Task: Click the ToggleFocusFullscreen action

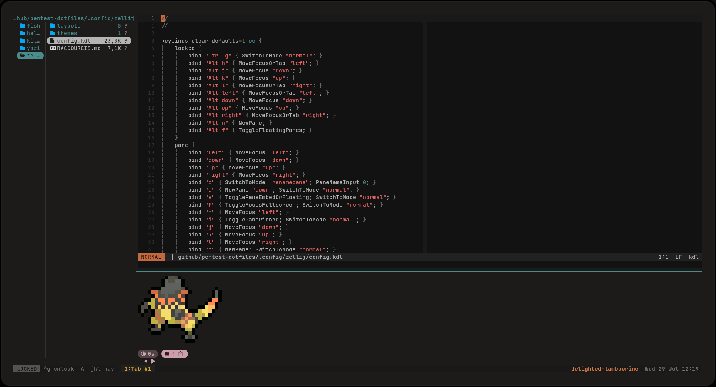Action: pos(260,205)
